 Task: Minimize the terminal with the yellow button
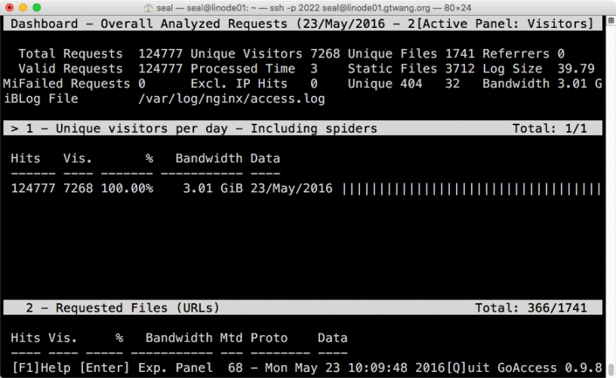click(23, 7)
